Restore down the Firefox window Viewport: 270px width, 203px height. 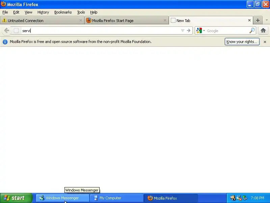click(x=258, y=4)
